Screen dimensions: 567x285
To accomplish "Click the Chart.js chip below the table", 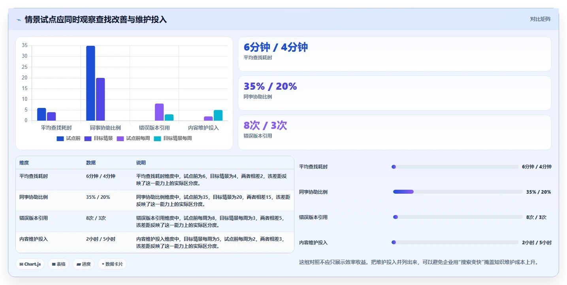I will click(30, 264).
